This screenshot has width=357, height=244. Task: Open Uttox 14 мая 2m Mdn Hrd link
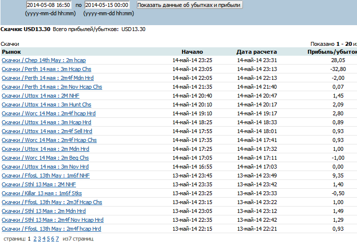(45, 149)
